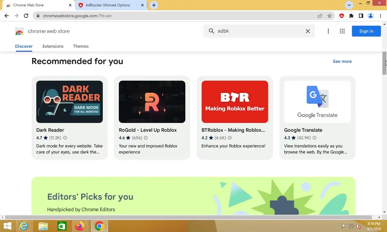
Task: Click the Action Center flag icon
Action: point(344,226)
